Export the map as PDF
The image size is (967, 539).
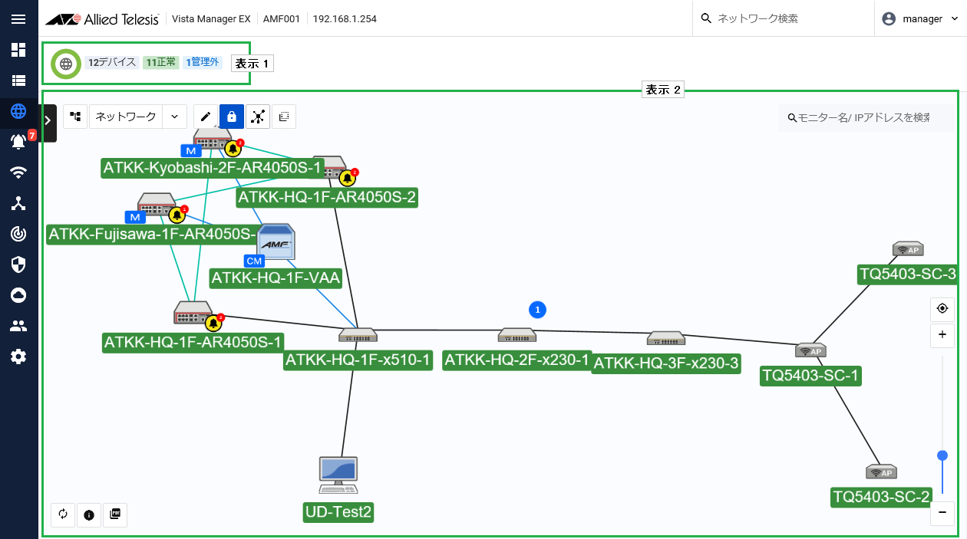pyautogui.click(x=115, y=514)
